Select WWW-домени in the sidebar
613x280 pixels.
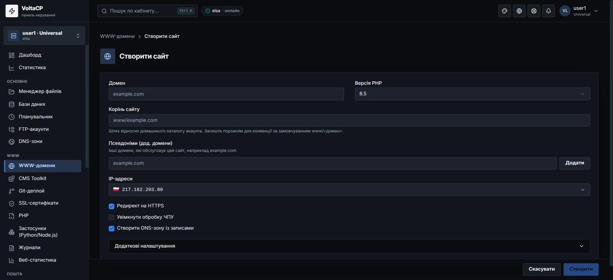click(x=43, y=166)
